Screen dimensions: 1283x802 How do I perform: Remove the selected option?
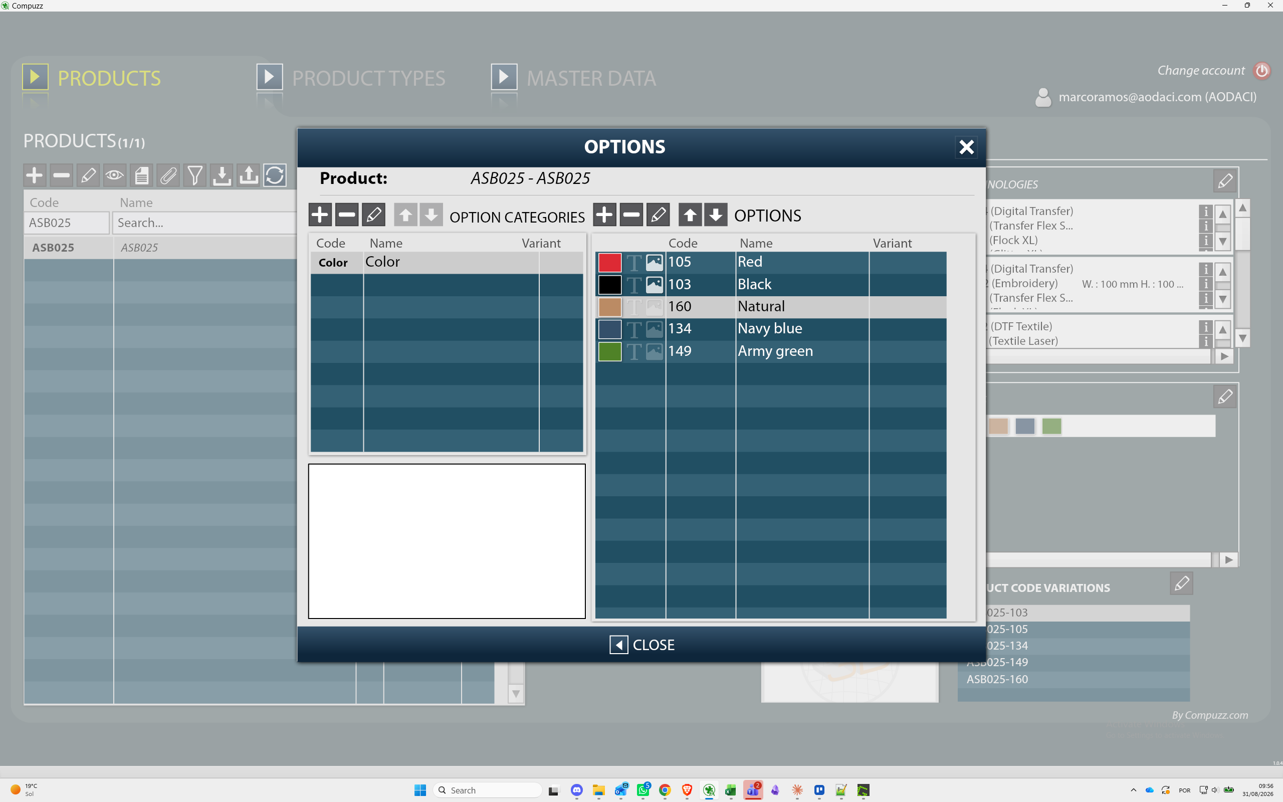coord(631,215)
